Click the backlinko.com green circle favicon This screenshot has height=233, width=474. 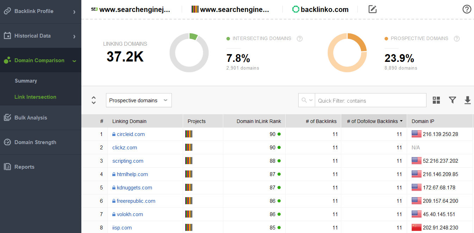[296, 9]
